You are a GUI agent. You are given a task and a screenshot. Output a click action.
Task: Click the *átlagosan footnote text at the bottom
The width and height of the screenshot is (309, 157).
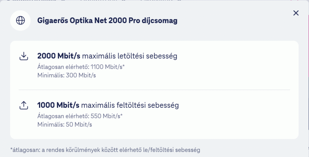pyautogui.click(x=105, y=150)
